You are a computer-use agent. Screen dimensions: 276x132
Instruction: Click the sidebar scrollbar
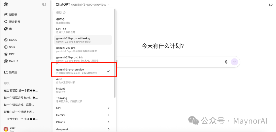point(51,30)
